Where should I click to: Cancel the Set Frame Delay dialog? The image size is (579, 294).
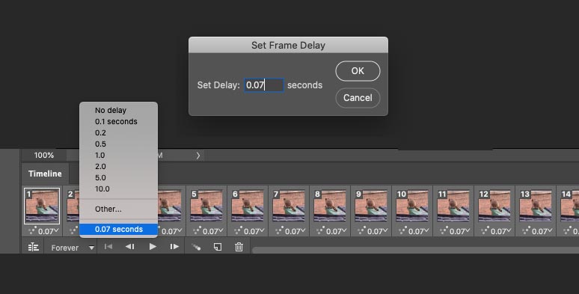click(358, 98)
